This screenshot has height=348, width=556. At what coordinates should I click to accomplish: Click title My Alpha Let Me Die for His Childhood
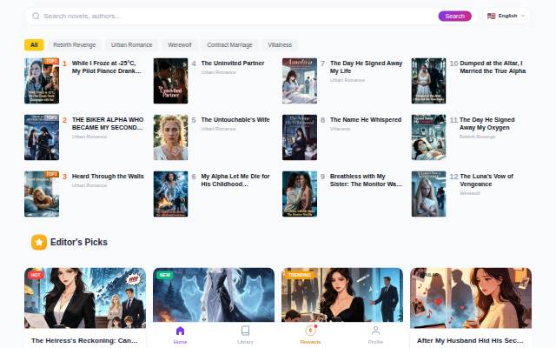[x=235, y=180]
